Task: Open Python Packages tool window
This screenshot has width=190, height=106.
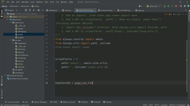Action: point(39,102)
